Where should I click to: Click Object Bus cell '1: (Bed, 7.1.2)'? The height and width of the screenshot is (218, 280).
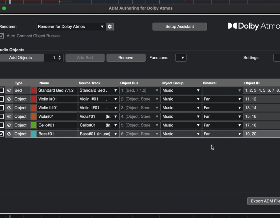(140, 90)
